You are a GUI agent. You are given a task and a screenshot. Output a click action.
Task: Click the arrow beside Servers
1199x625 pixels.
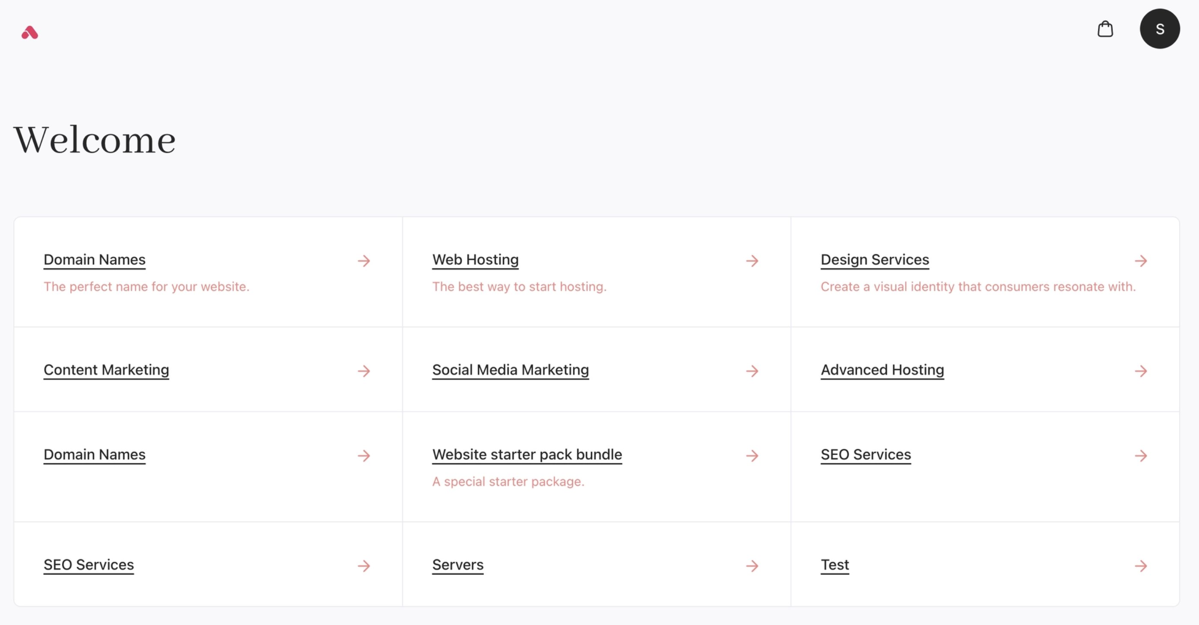click(752, 566)
